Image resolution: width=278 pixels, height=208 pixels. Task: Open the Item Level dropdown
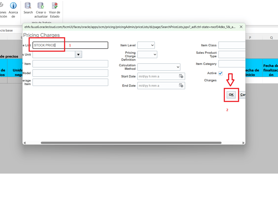point(146,45)
